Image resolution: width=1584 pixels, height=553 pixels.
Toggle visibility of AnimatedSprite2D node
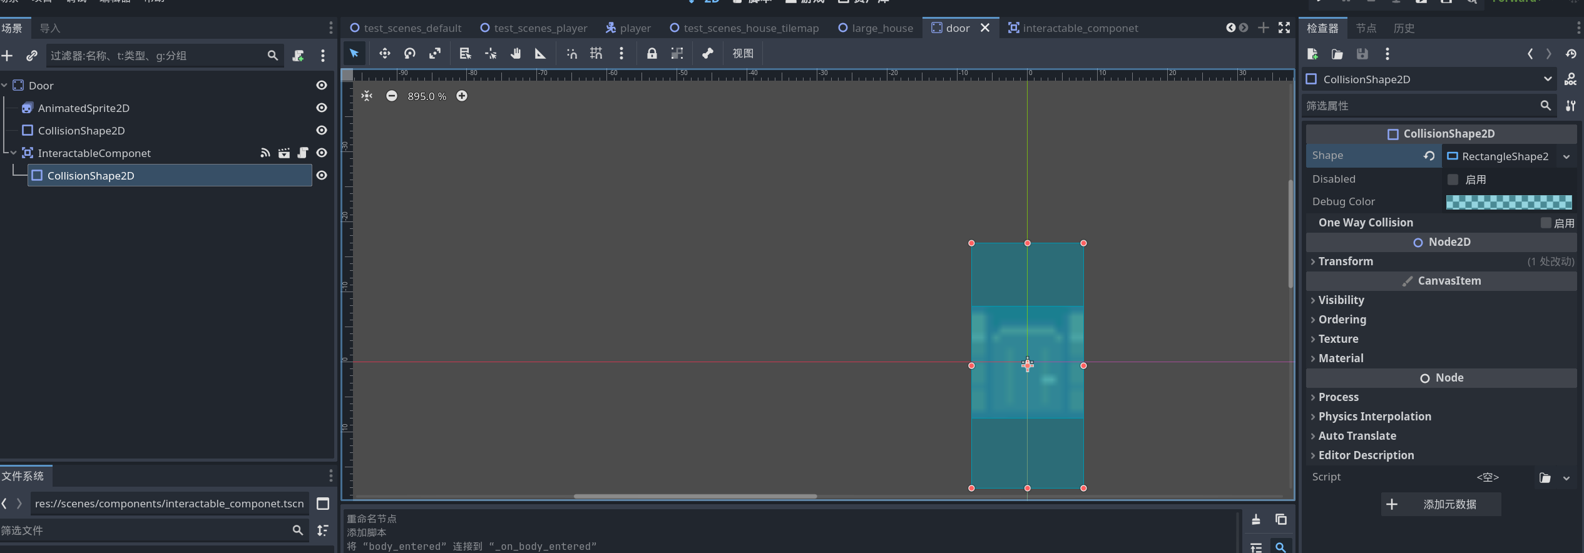click(322, 108)
